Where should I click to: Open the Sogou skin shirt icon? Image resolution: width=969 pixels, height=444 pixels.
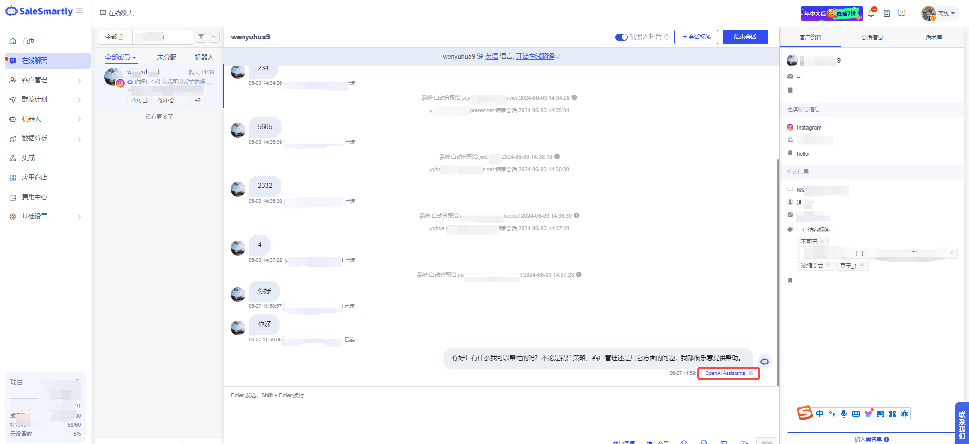[x=868, y=414]
